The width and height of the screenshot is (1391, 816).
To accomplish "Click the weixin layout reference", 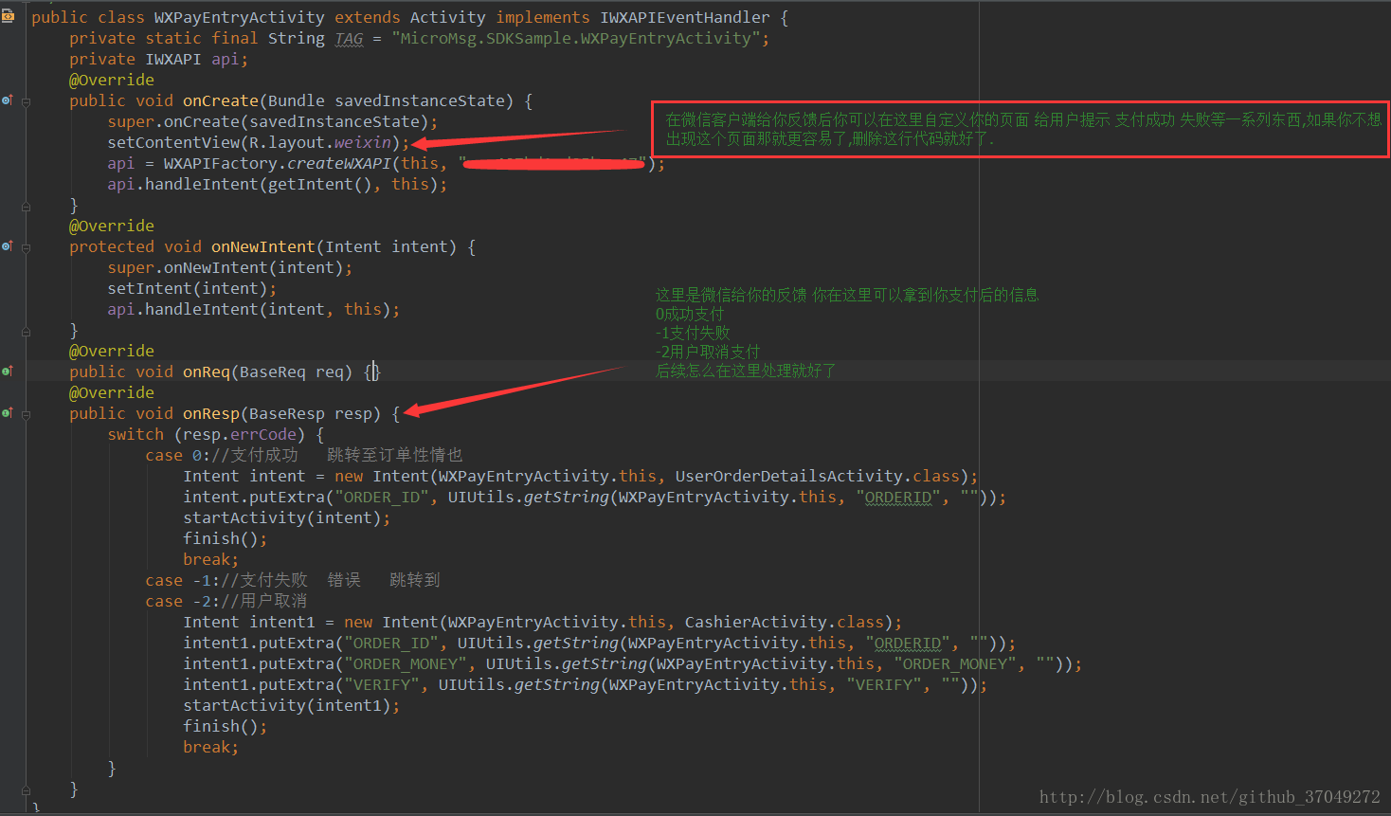I will pos(362,142).
